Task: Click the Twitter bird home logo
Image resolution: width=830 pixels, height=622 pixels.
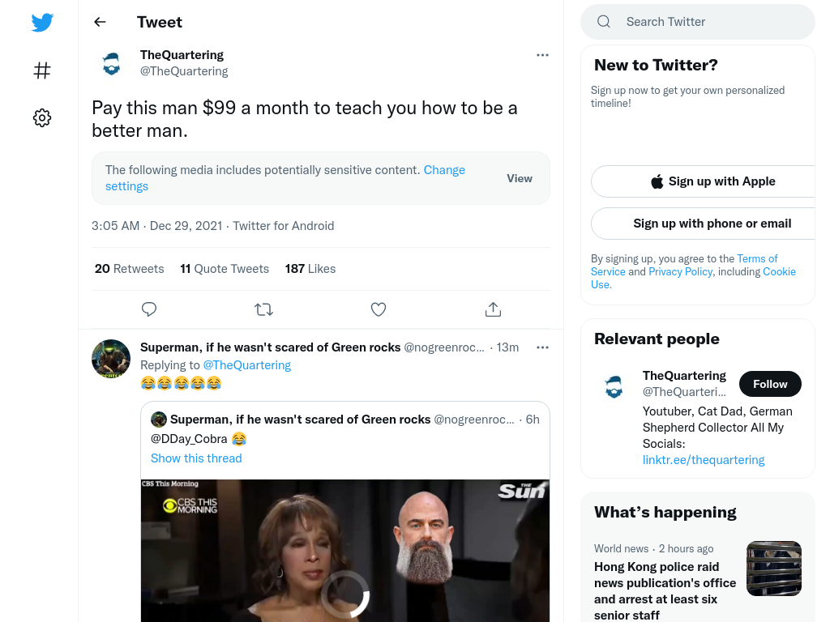Action: pyautogui.click(x=42, y=22)
